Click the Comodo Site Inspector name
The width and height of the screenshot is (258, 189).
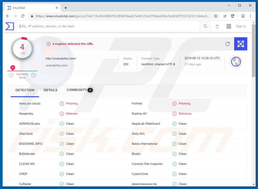click(x=147, y=164)
